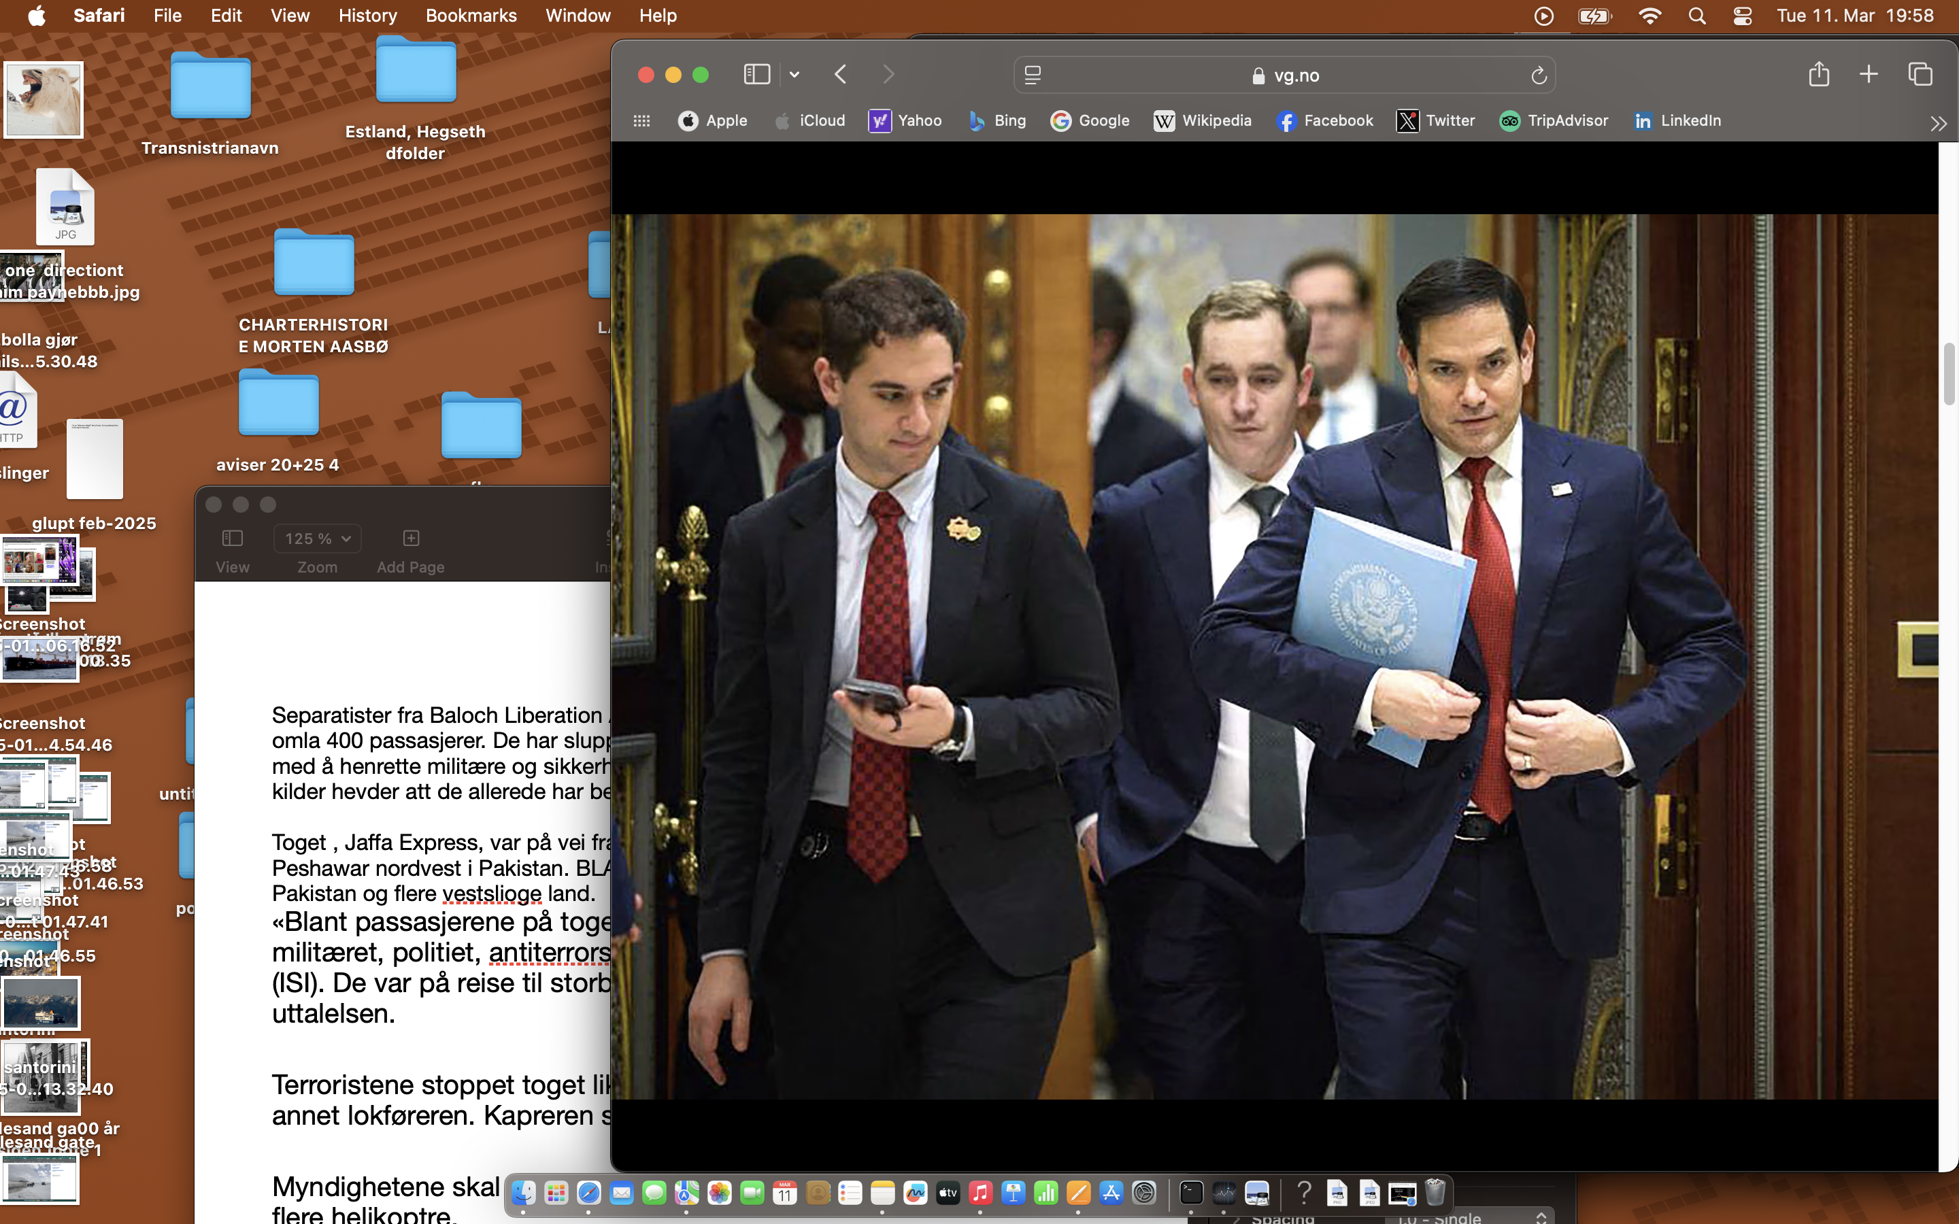
Task: Open Spotlight search from the menu bar
Action: pos(1698,16)
